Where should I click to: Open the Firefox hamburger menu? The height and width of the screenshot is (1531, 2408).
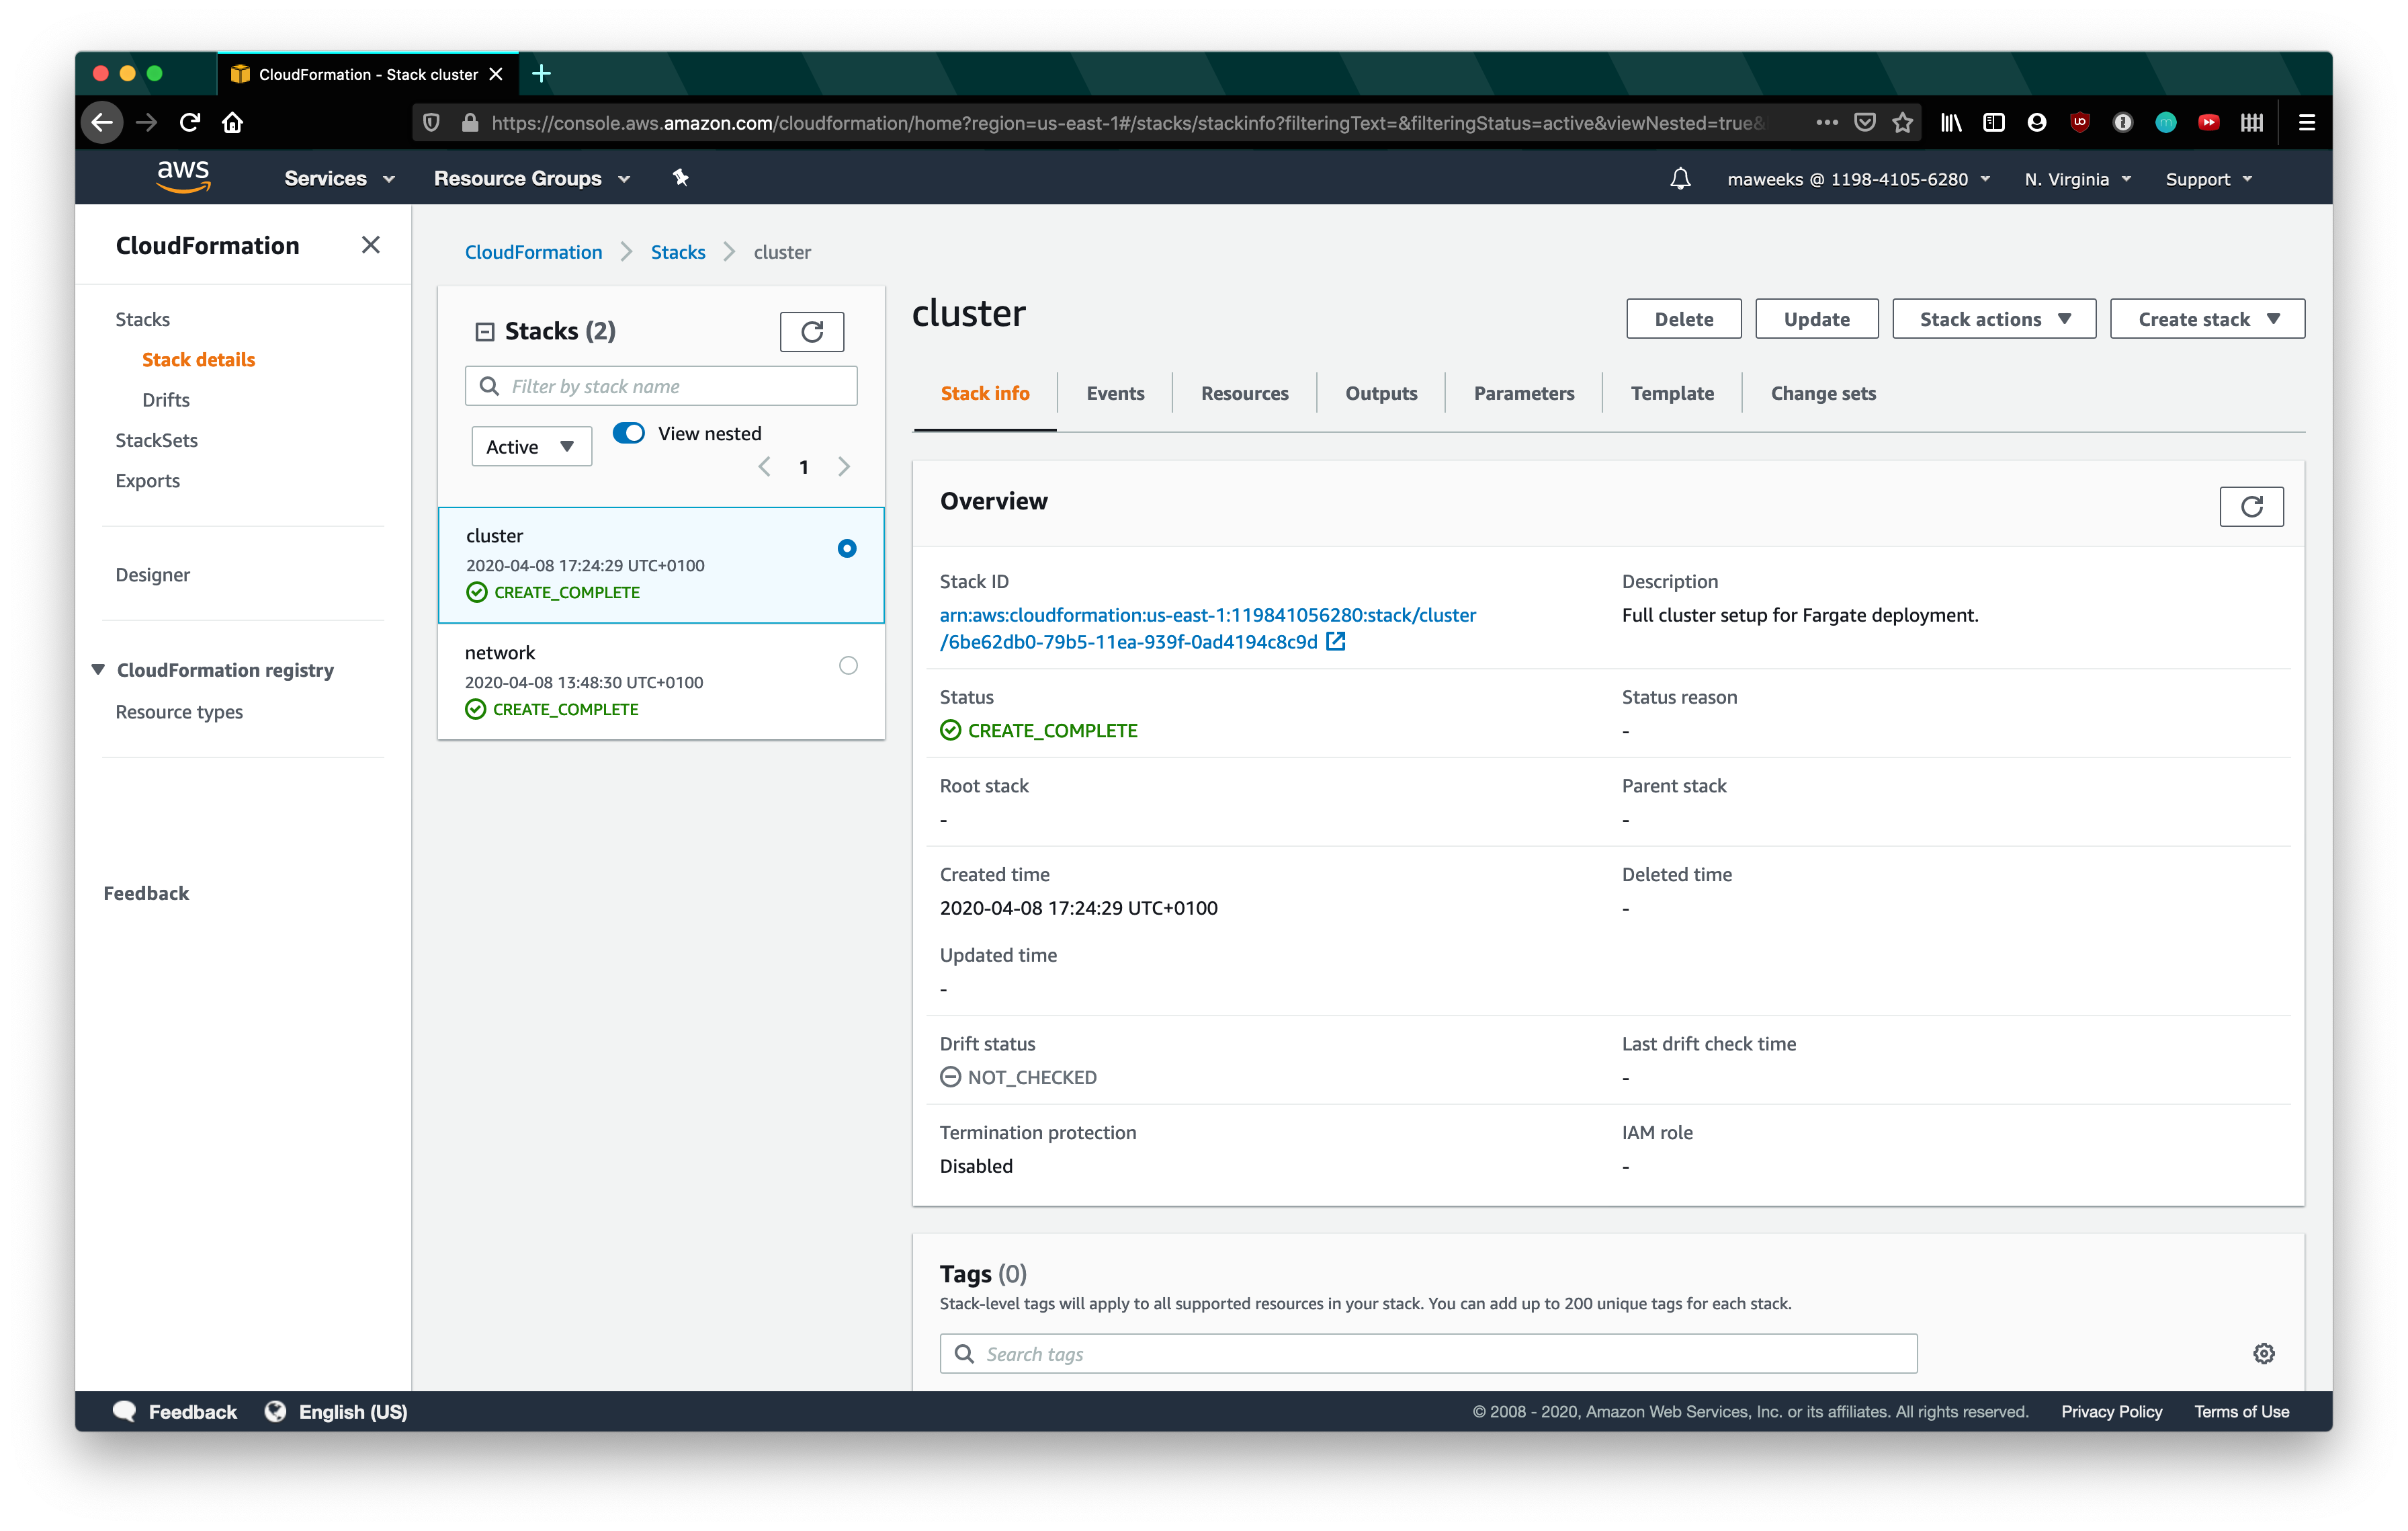coord(2307,123)
